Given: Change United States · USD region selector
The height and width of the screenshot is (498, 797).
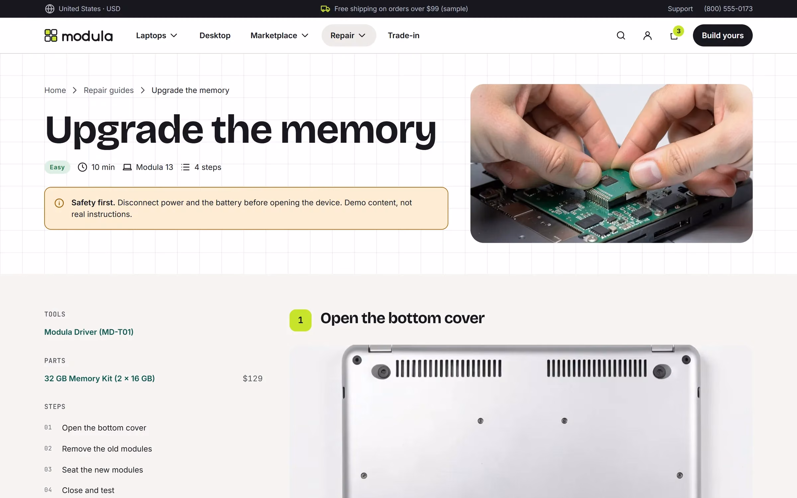Looking at the screenshot, I should point(83,9).
